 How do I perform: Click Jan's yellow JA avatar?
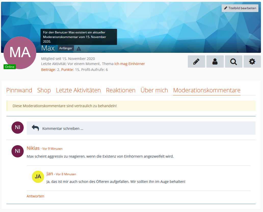[38, 177]
